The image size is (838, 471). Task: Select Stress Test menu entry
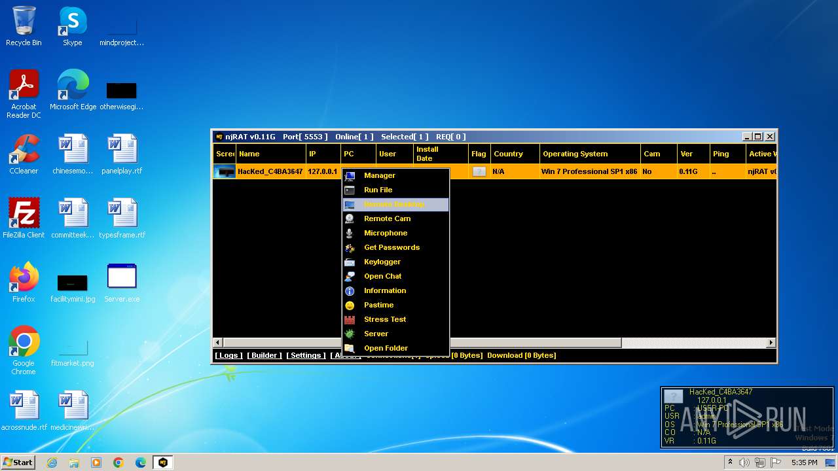point(395,319)
